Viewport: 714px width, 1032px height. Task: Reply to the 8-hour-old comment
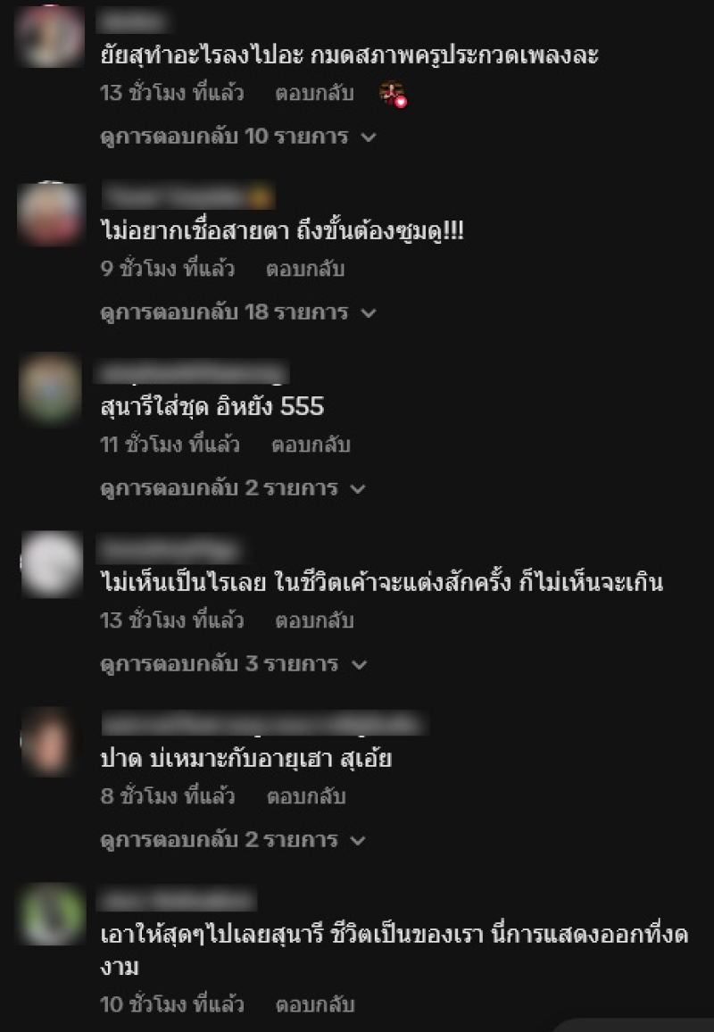[x=306, y=796]
